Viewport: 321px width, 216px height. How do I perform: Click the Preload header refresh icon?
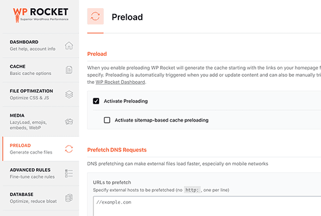[x=95, y=16]
